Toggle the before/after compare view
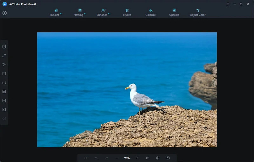Image resolution: width=254 pixels, height=162 pixels. (158, 158)
